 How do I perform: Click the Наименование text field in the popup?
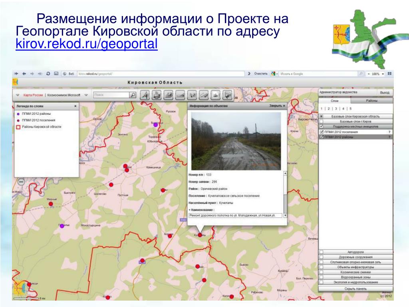[x=236, y=215]
